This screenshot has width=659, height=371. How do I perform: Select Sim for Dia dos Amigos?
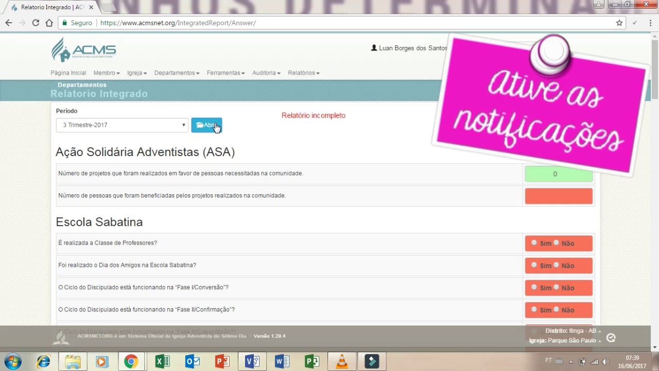pyautogui.click(x=534, y=265)
